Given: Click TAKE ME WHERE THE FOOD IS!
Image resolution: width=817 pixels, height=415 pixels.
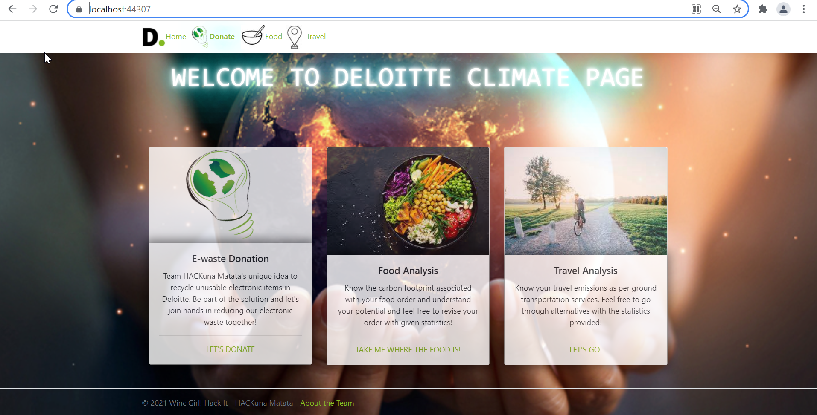Looking at the screenshot, I should click(408, 350).
